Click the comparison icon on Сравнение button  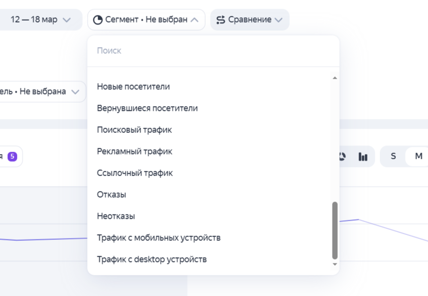click(221, 19)
